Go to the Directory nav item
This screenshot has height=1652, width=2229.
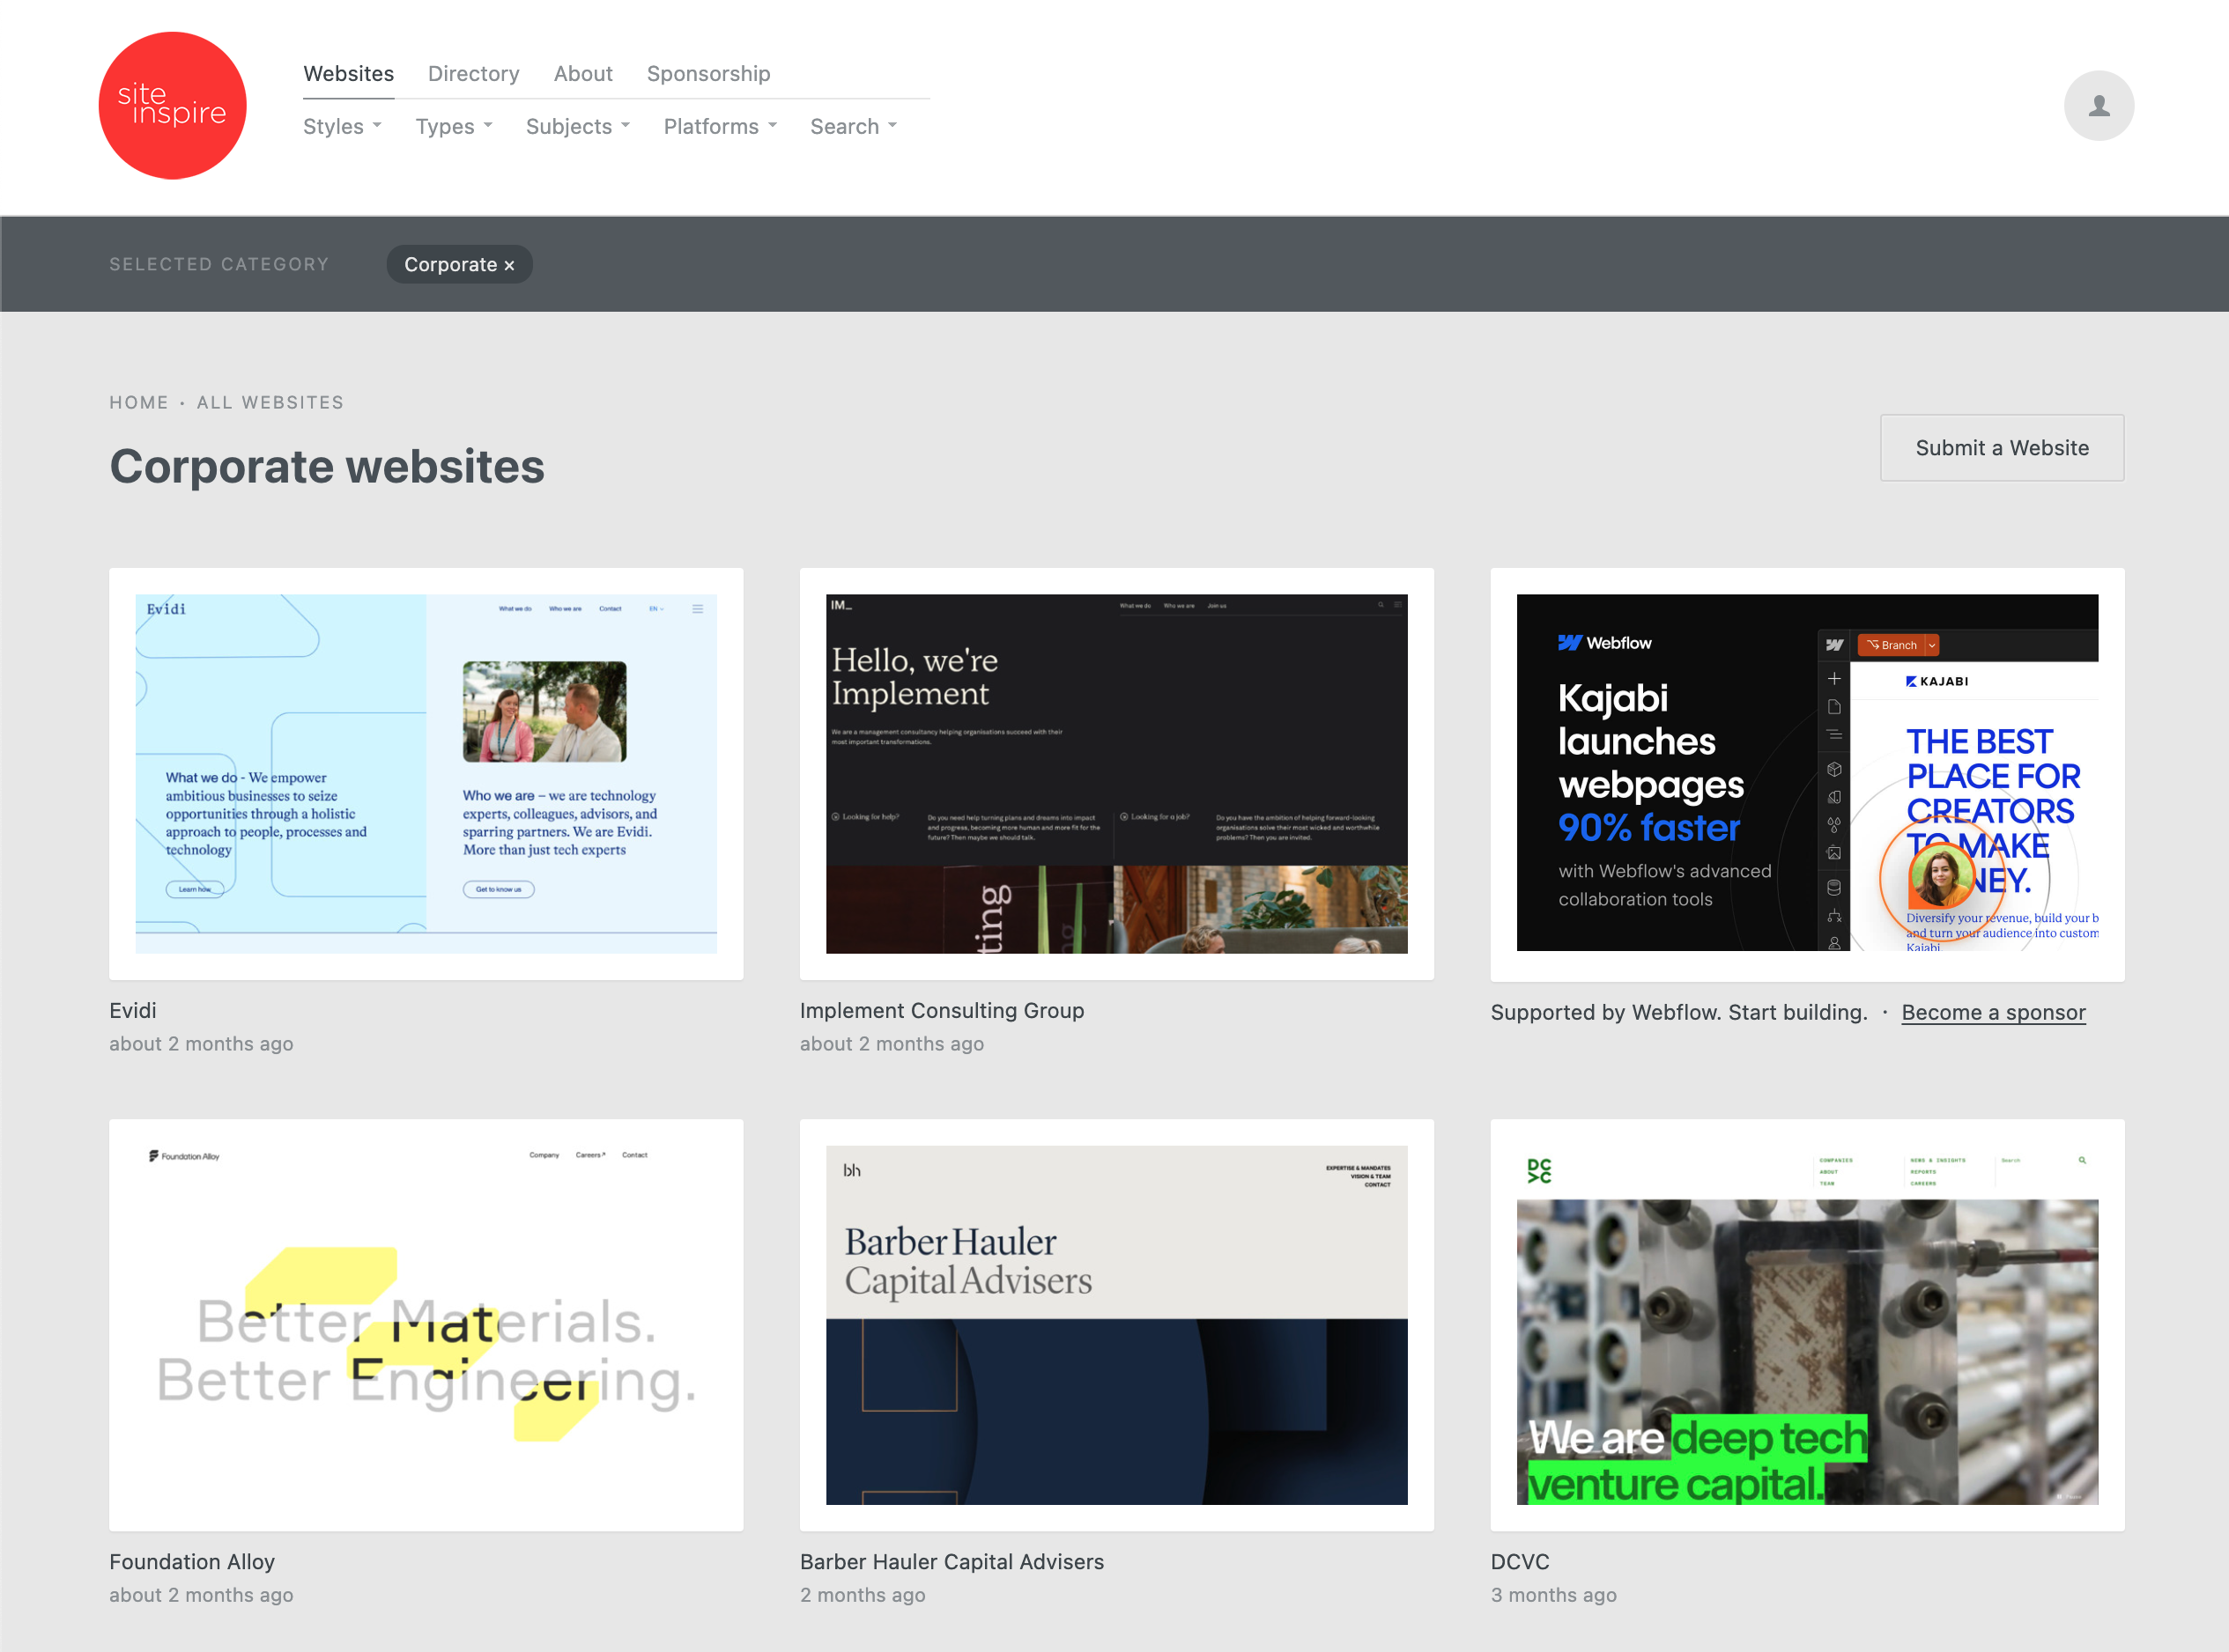point(474,74)
